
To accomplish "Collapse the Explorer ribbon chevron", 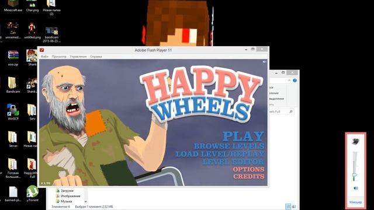I will coord(289,80).
